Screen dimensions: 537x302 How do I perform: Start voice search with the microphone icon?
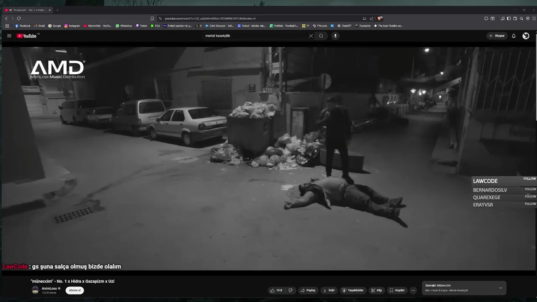(335, 36)
